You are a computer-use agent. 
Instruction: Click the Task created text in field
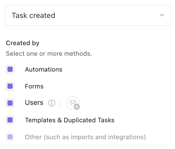click(x=33, y=15)
